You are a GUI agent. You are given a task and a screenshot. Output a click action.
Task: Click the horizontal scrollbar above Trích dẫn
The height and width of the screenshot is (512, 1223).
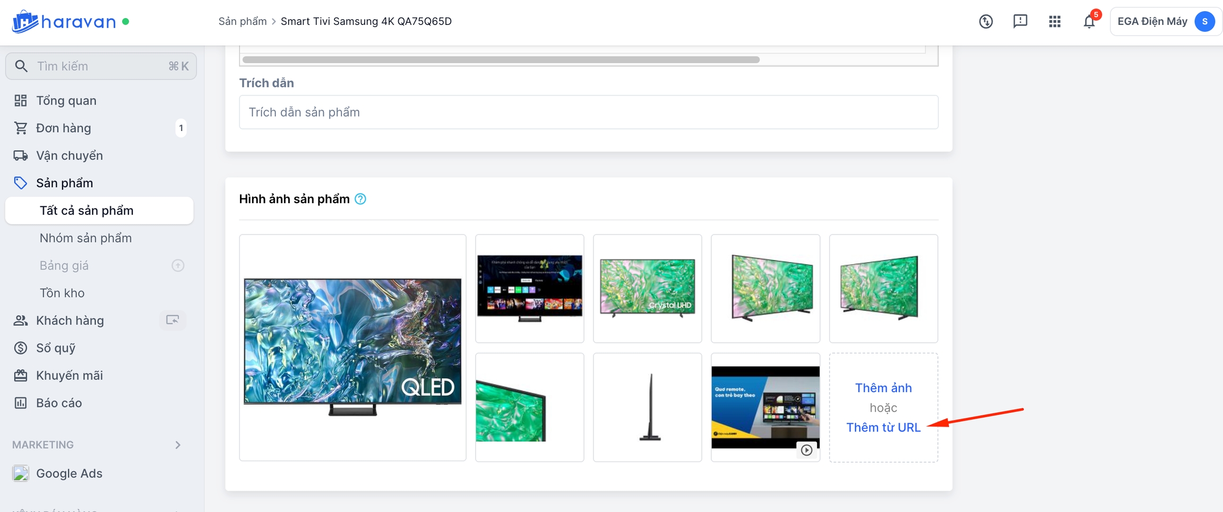click(x=501, y=60)
